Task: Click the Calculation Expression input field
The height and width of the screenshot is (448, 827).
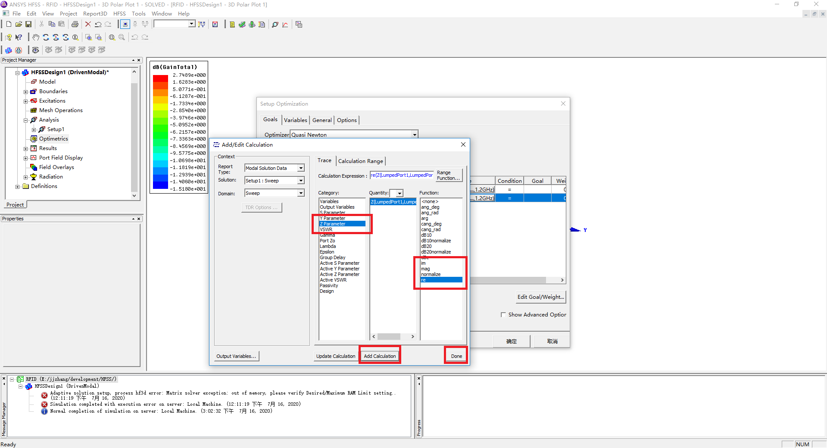Action: 402,175
